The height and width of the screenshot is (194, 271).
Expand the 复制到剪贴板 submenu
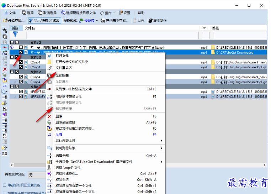tap(106, 148)
